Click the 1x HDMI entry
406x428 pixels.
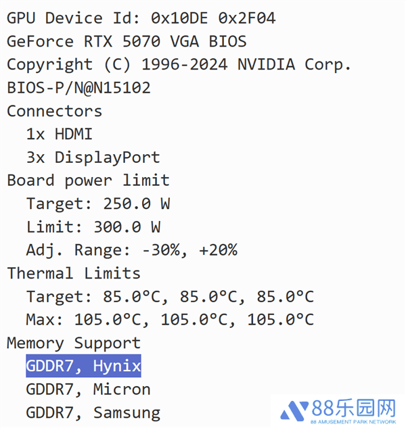coord(59,134)
